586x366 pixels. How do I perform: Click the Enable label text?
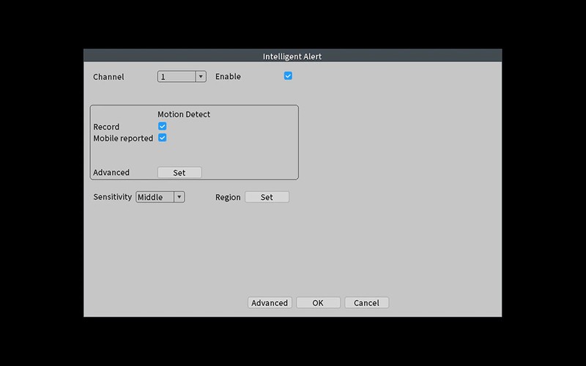[x=228, y=77]
